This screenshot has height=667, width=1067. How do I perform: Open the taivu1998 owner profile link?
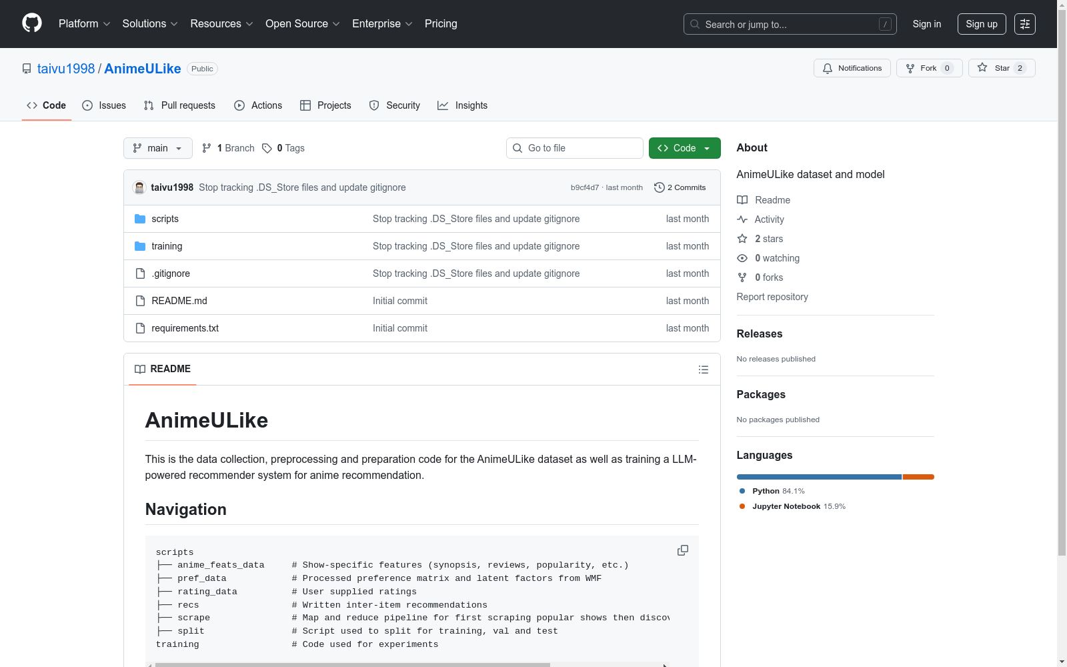click(x=66, y=69)
